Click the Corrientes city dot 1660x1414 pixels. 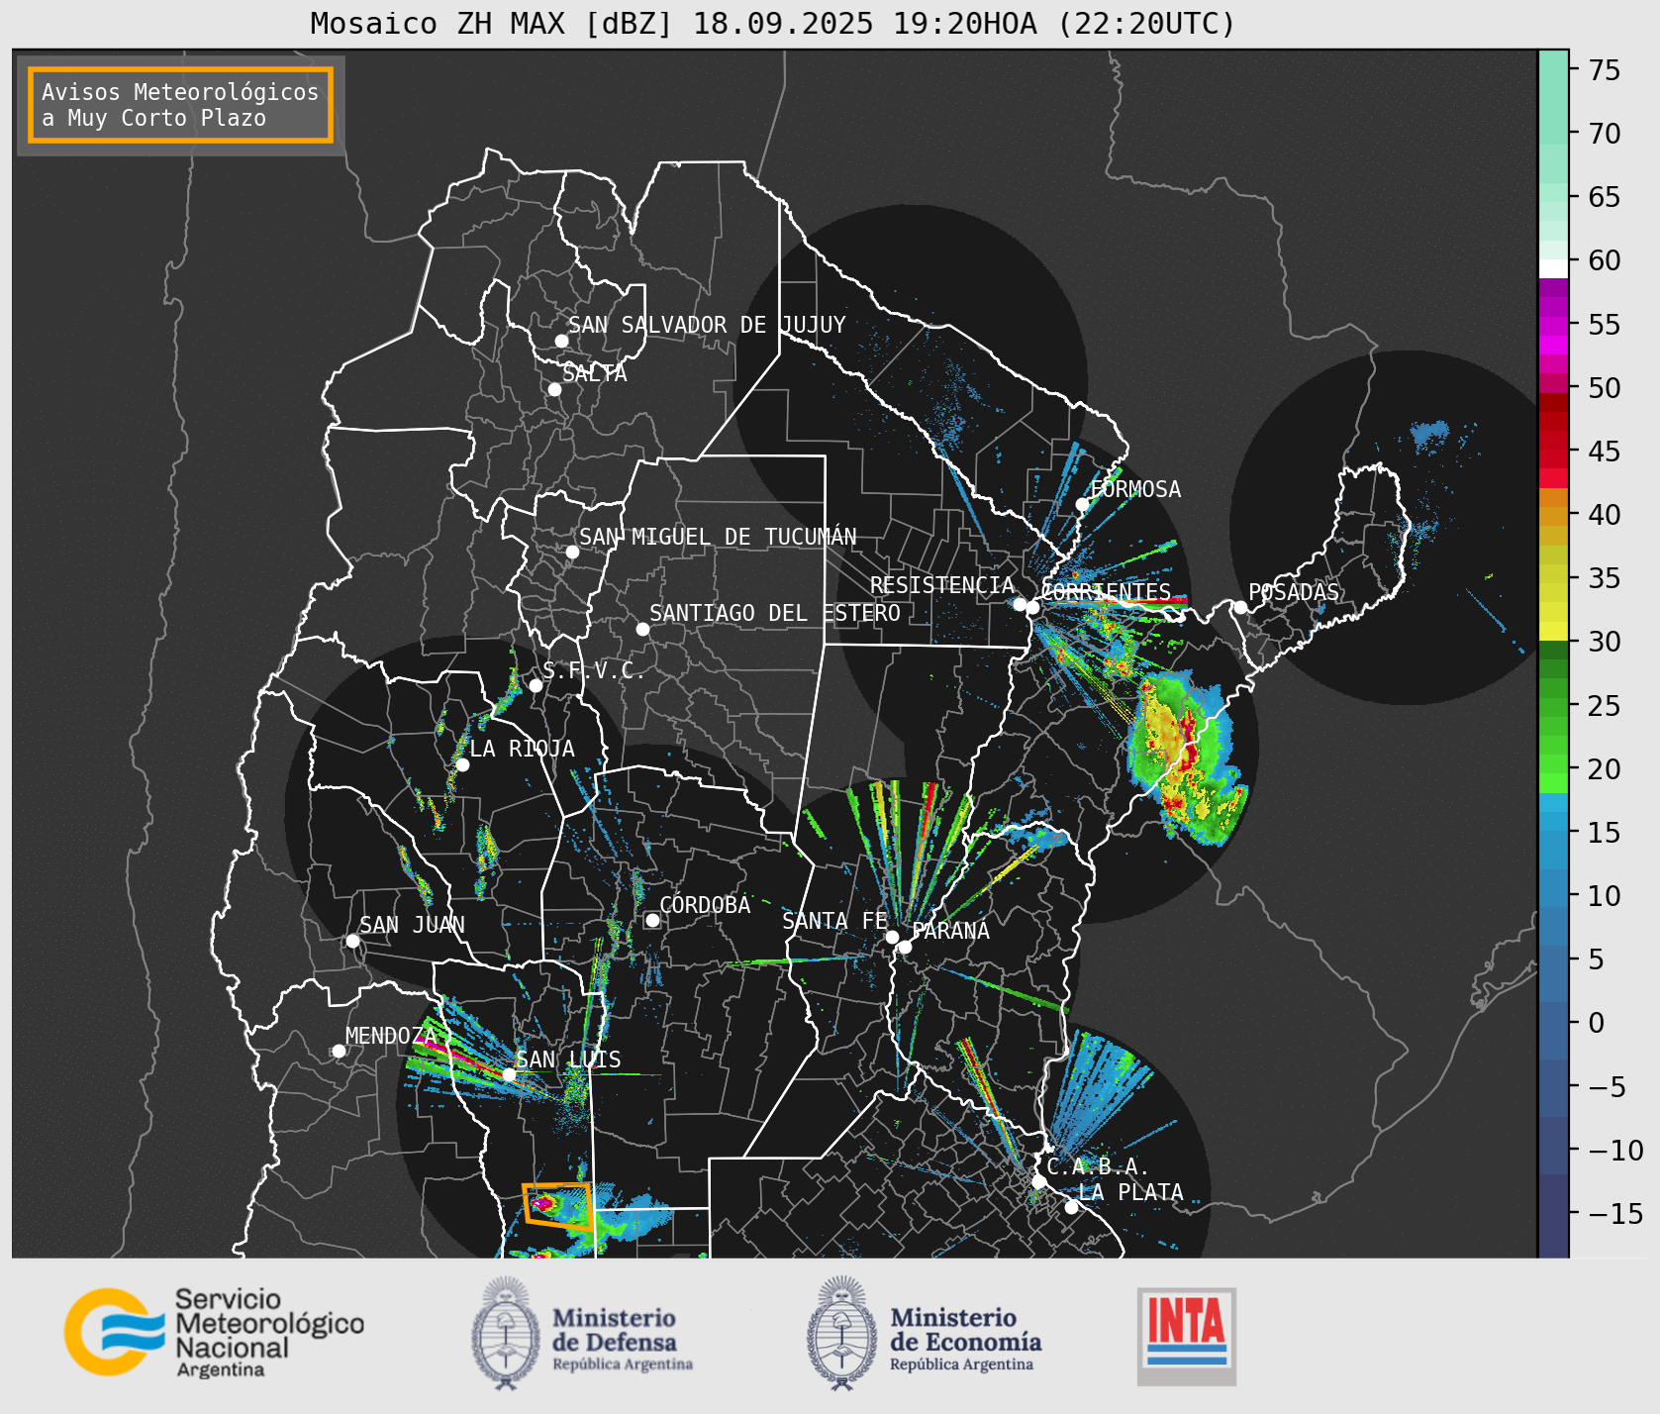[x=1032, y=607]
